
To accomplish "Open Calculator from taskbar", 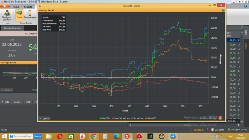I will [105, 136].
